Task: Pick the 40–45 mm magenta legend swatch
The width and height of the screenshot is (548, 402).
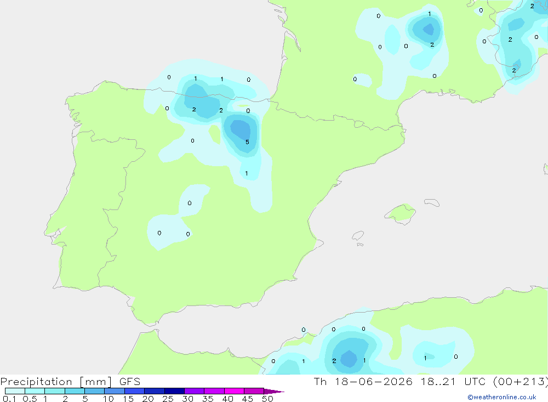Action: [x=234, y=391]
